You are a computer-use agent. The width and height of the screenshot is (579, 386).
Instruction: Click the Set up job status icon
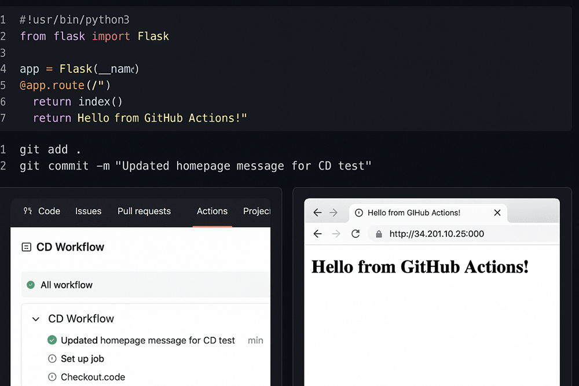(53, 358)
